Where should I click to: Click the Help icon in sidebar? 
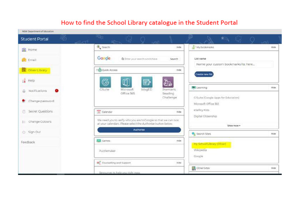pyautogui.click(x=24, y=80)
